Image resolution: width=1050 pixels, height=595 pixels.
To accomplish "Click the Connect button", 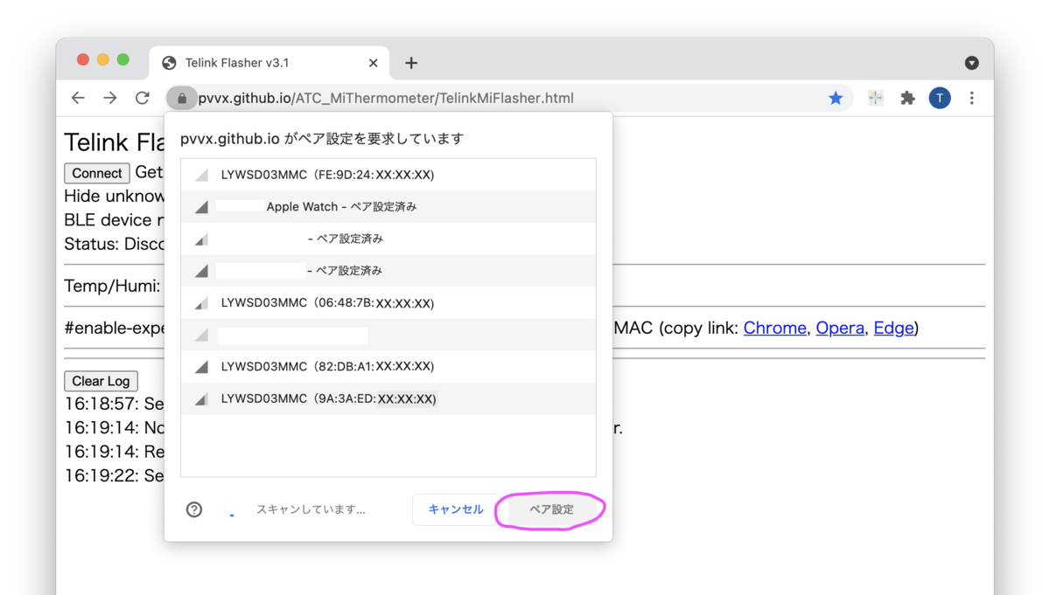I will (96, 173).
